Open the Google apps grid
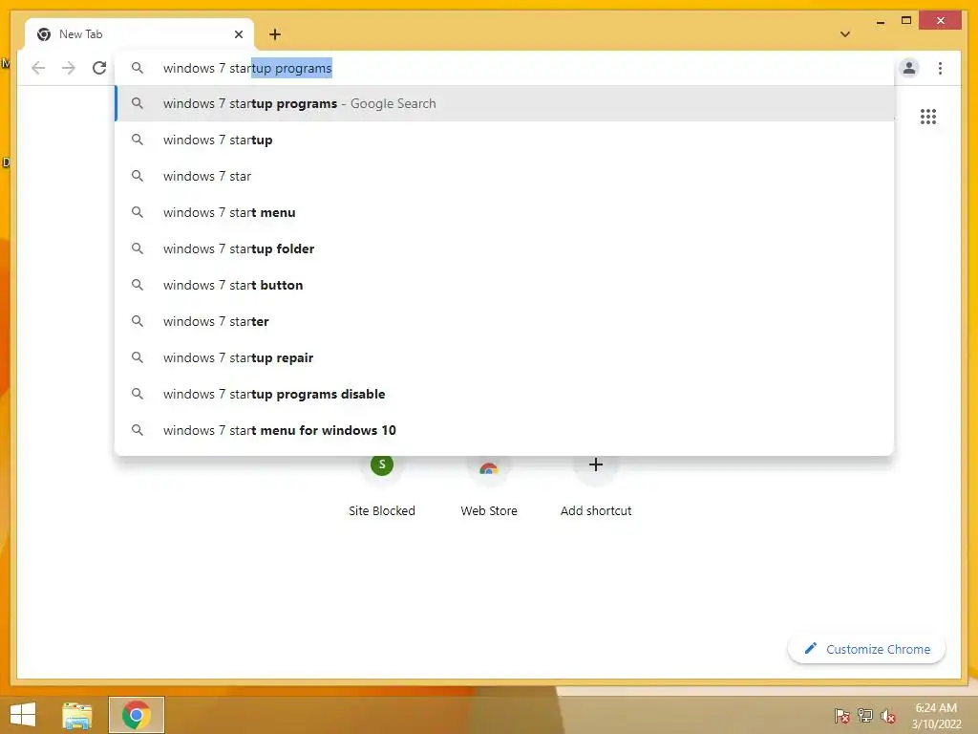The height and width of the screenshot is (734, 978). 927,116
